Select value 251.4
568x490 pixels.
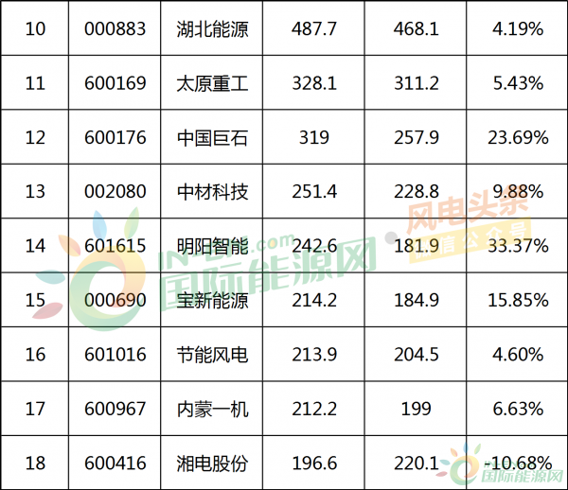(x=314, y=191)
